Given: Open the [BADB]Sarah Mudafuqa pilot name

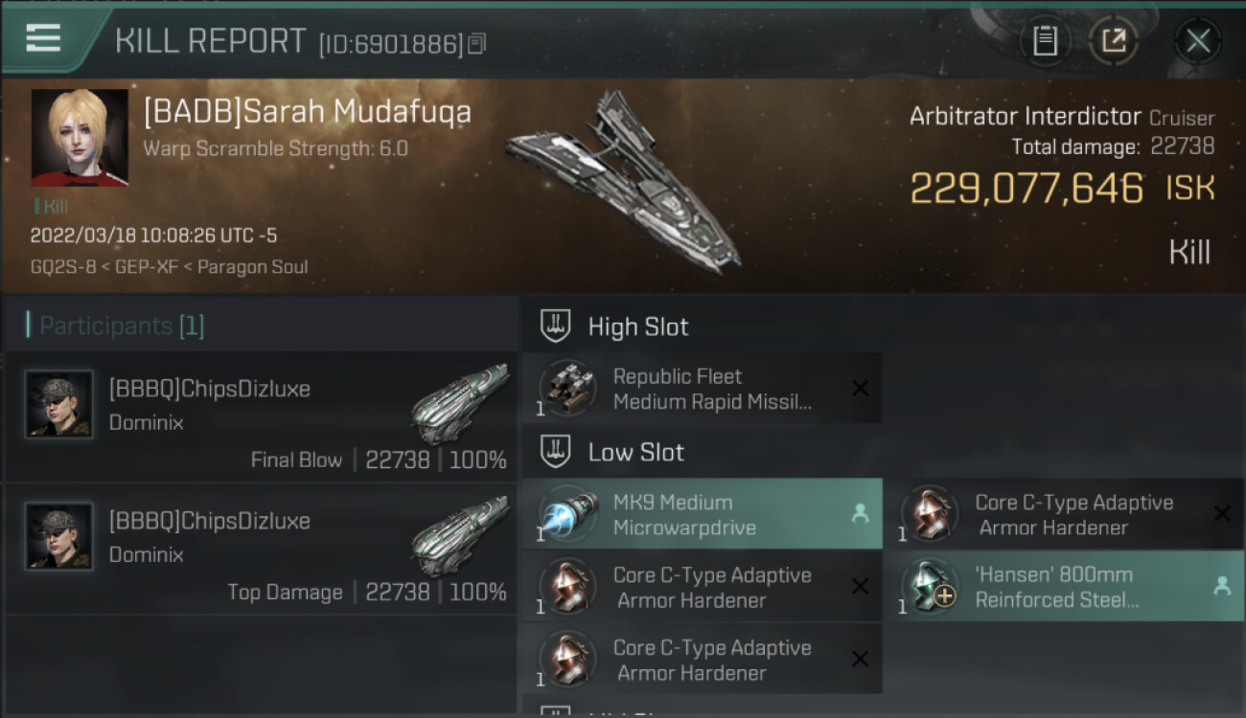Looking at the screenshot, I should (x=308, y=112).
